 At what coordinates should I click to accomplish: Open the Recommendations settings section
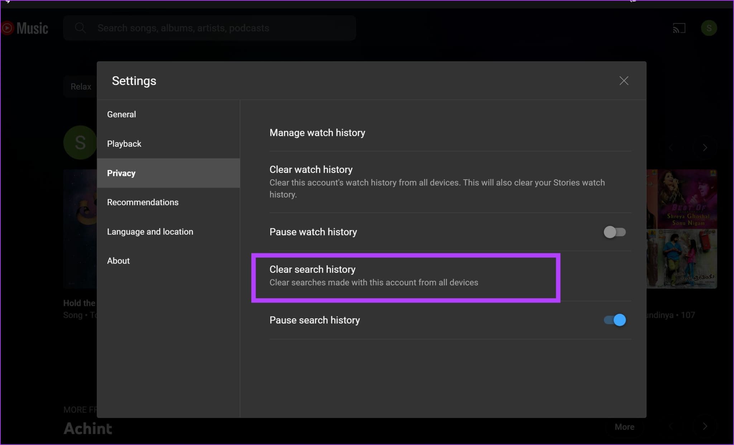pos(143,202)
